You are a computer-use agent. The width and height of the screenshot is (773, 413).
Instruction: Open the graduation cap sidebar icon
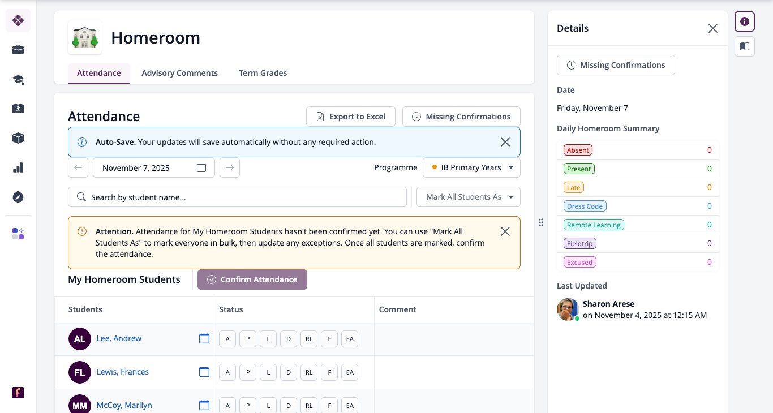pos(18,79)
